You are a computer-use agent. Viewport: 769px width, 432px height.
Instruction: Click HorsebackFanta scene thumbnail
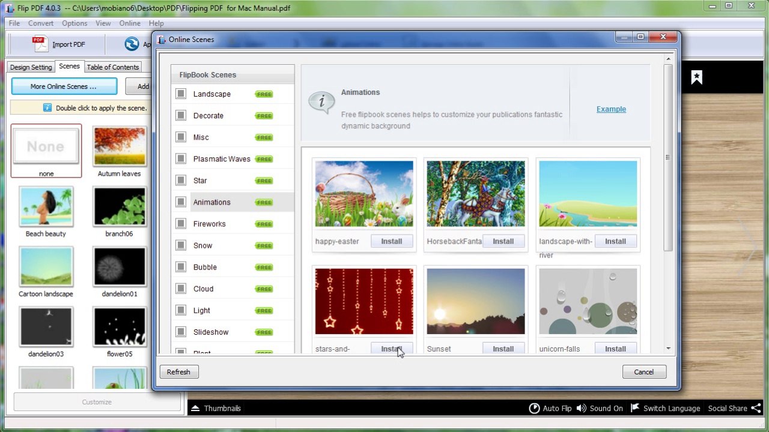tap(476, 194)
